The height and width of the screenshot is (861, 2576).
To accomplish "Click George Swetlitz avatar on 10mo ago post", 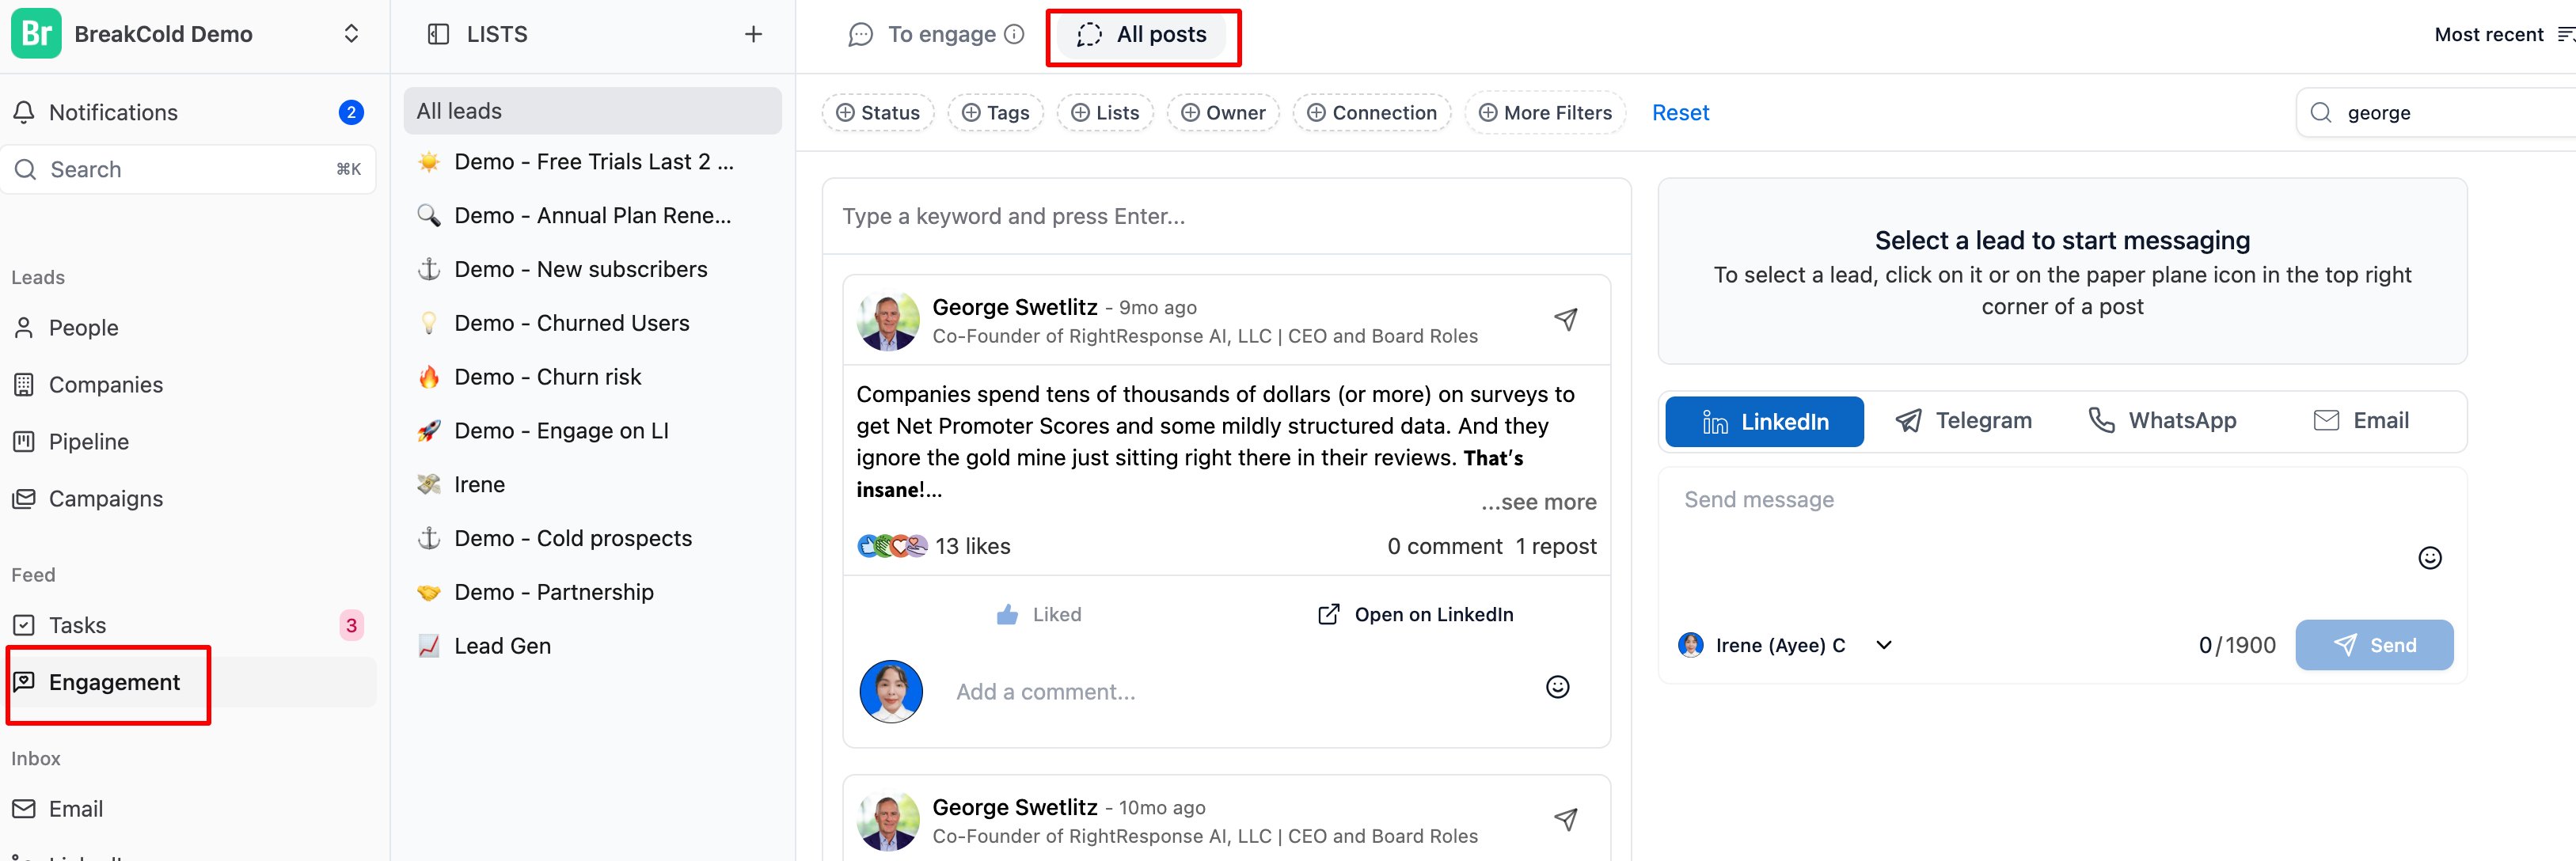I will [x=887, y=821].
